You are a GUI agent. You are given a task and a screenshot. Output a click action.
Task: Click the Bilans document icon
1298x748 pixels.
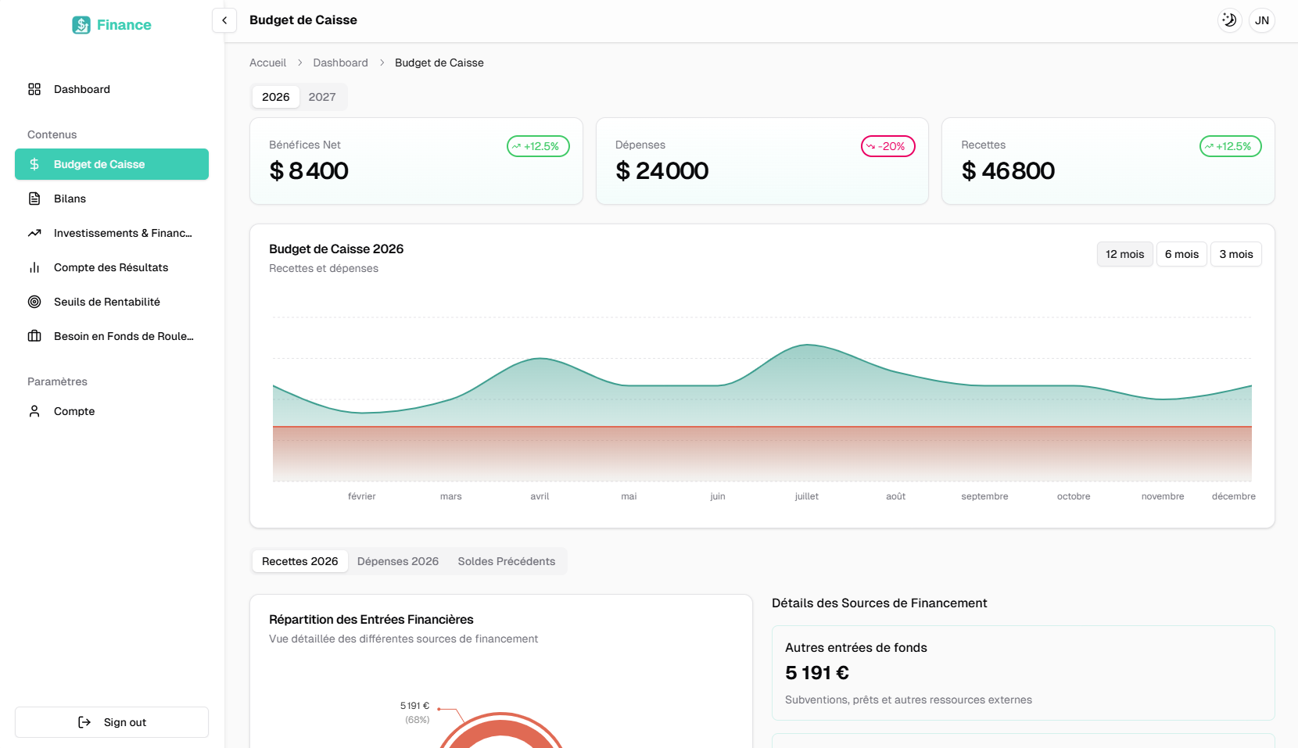coord(34,199)
